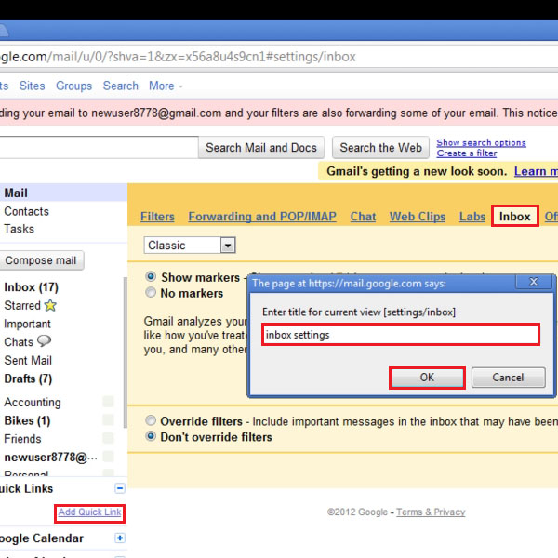Screen dimensions: 558x558
Task: Select the Show markers radio button
Action: (x=151, y=276)
